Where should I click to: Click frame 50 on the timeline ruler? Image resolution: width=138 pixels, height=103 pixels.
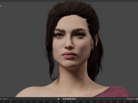point(18,102)
